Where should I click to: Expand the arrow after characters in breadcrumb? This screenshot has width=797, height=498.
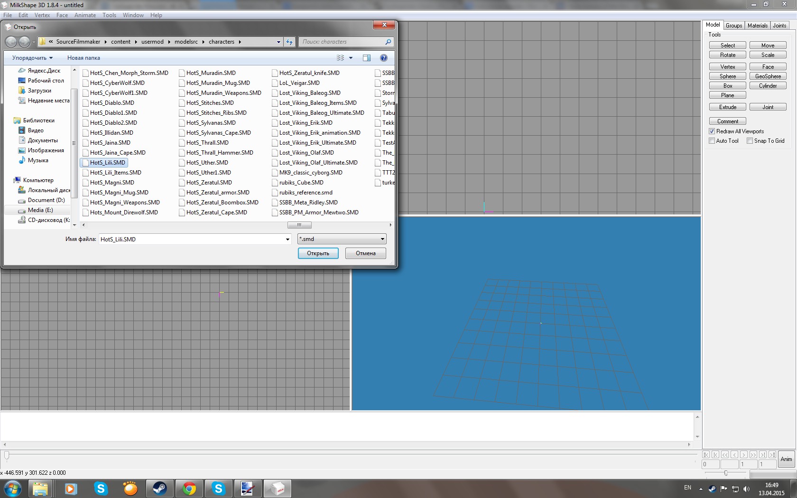coord(240,42)
